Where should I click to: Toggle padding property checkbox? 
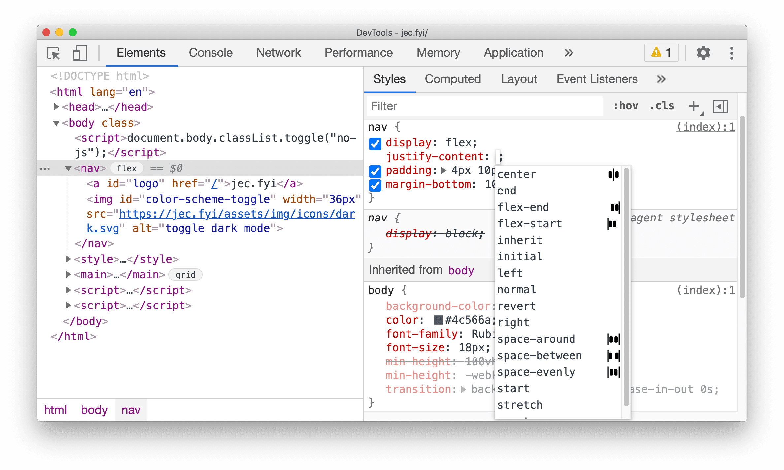pyautogui.click(x=376, y=171)
